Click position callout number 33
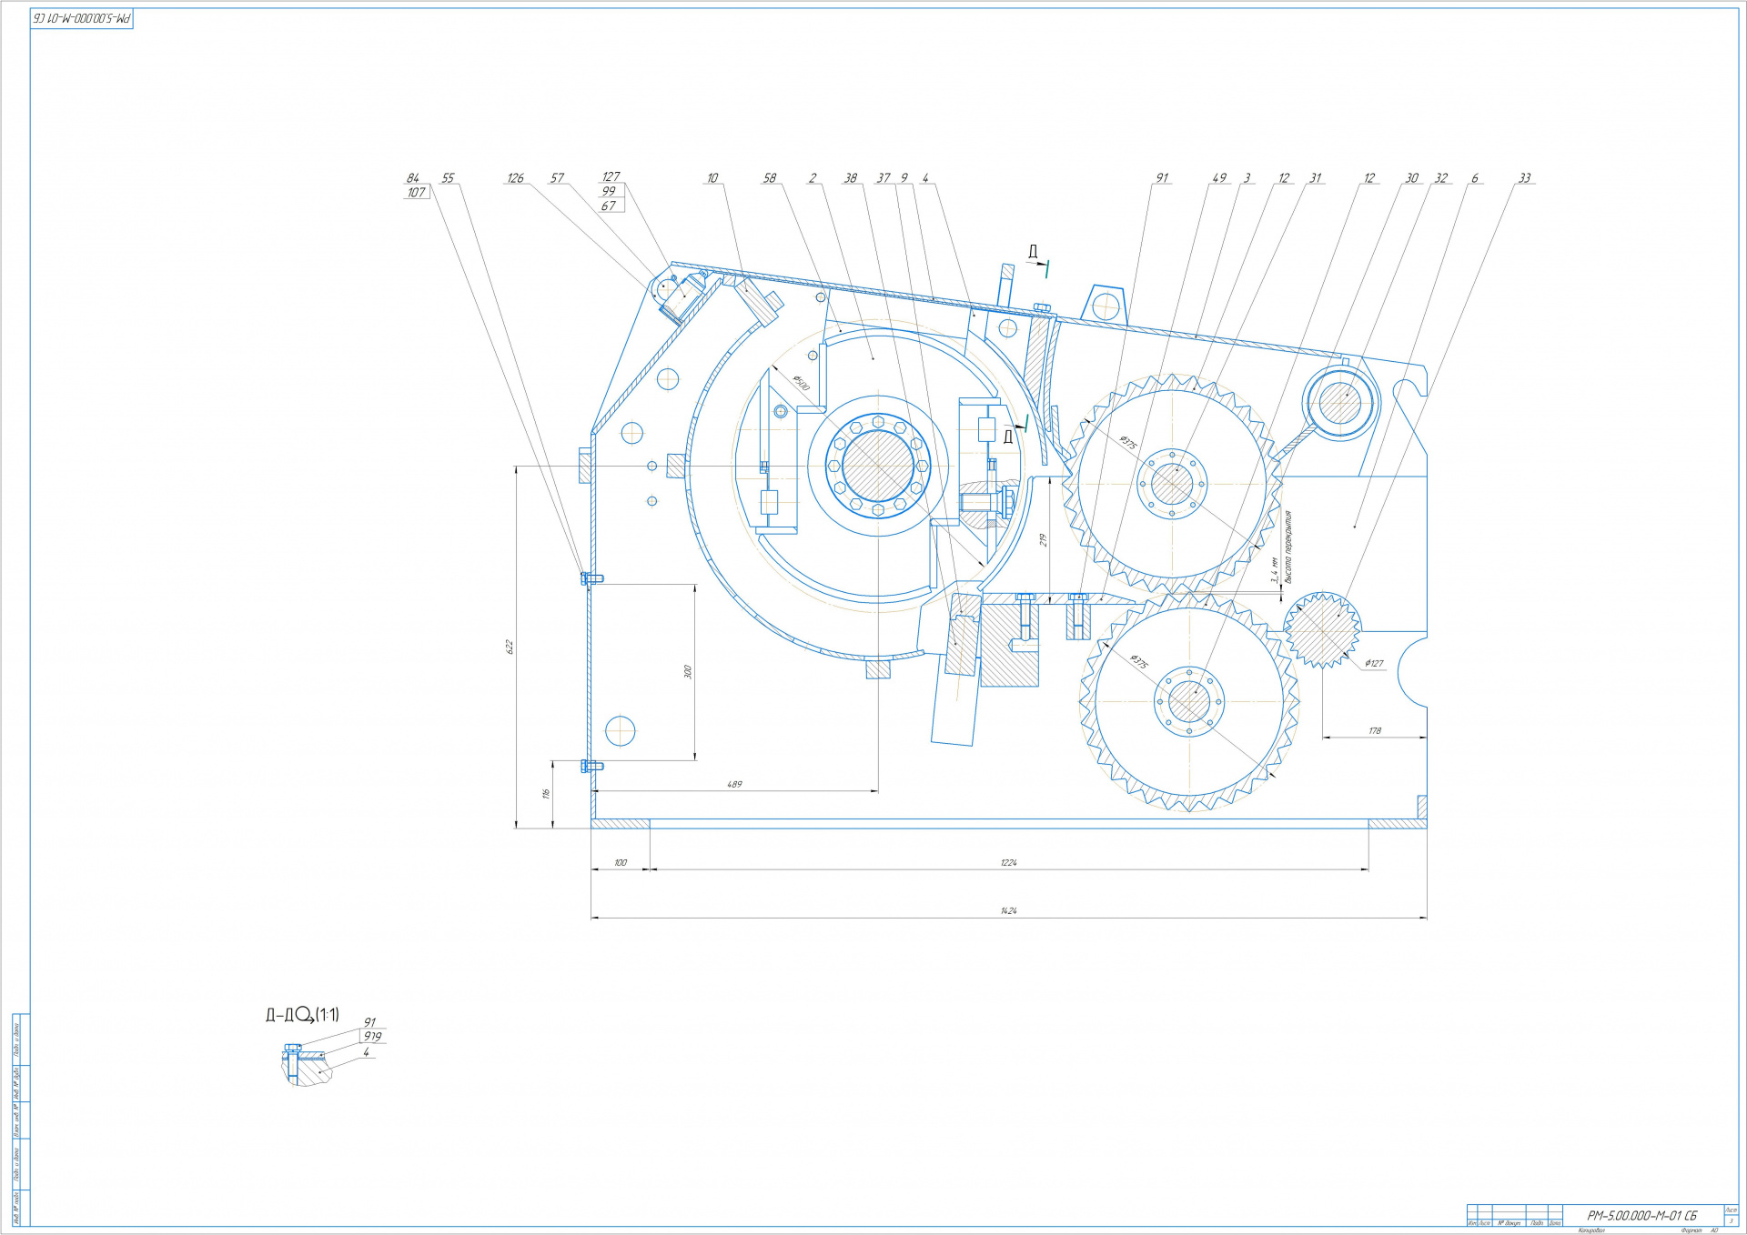The width and height of the screenshot is (1747, 1235). coord(1524,178)
